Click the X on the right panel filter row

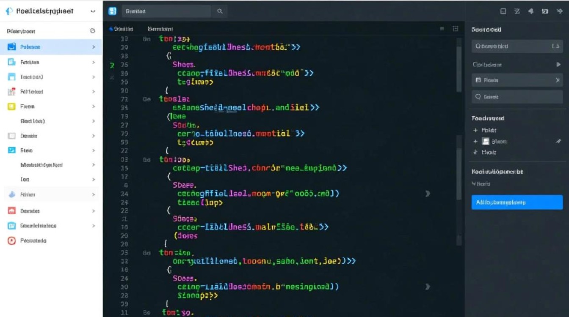pos(558,80)
